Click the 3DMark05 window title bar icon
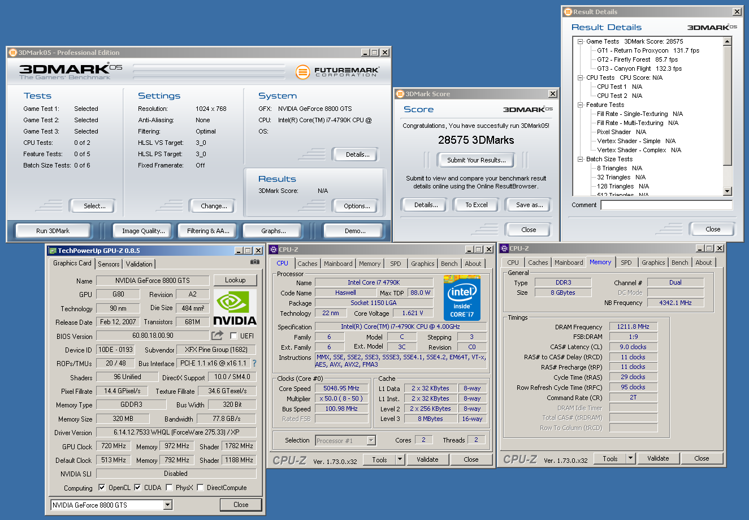 13,53
